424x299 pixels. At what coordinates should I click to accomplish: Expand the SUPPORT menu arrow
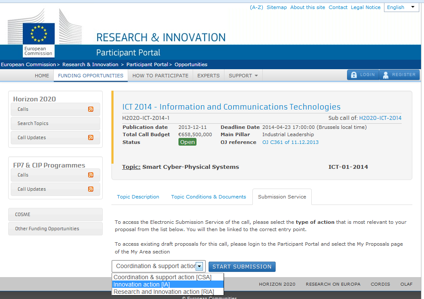(256, 76)
